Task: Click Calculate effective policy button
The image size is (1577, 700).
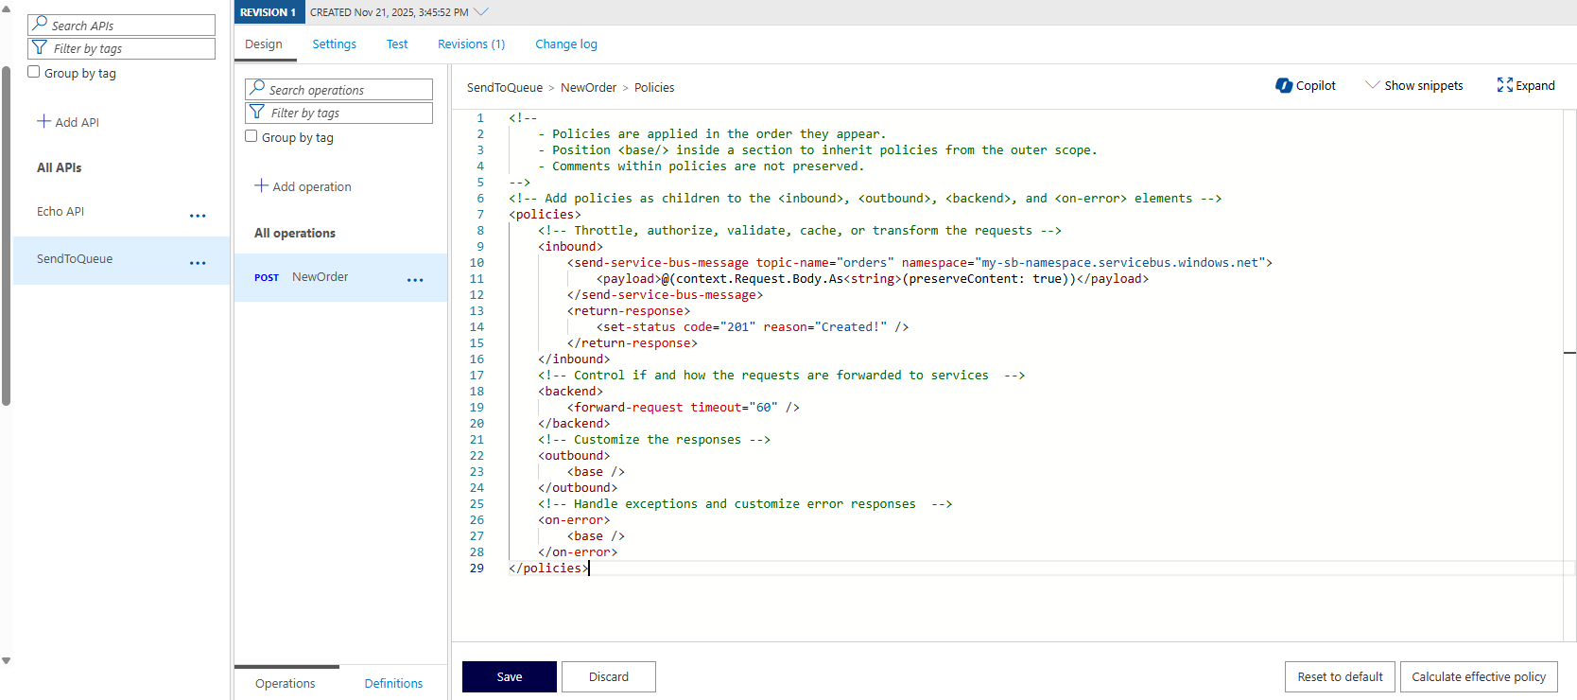Action: 1478,676
